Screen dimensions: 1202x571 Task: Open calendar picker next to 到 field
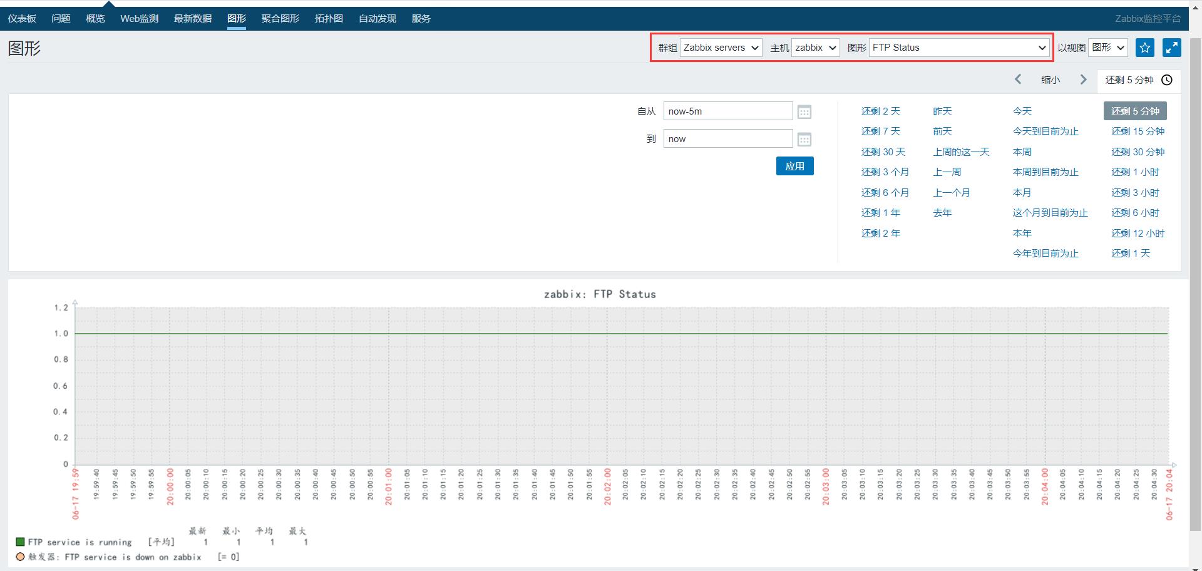point(804,139)
